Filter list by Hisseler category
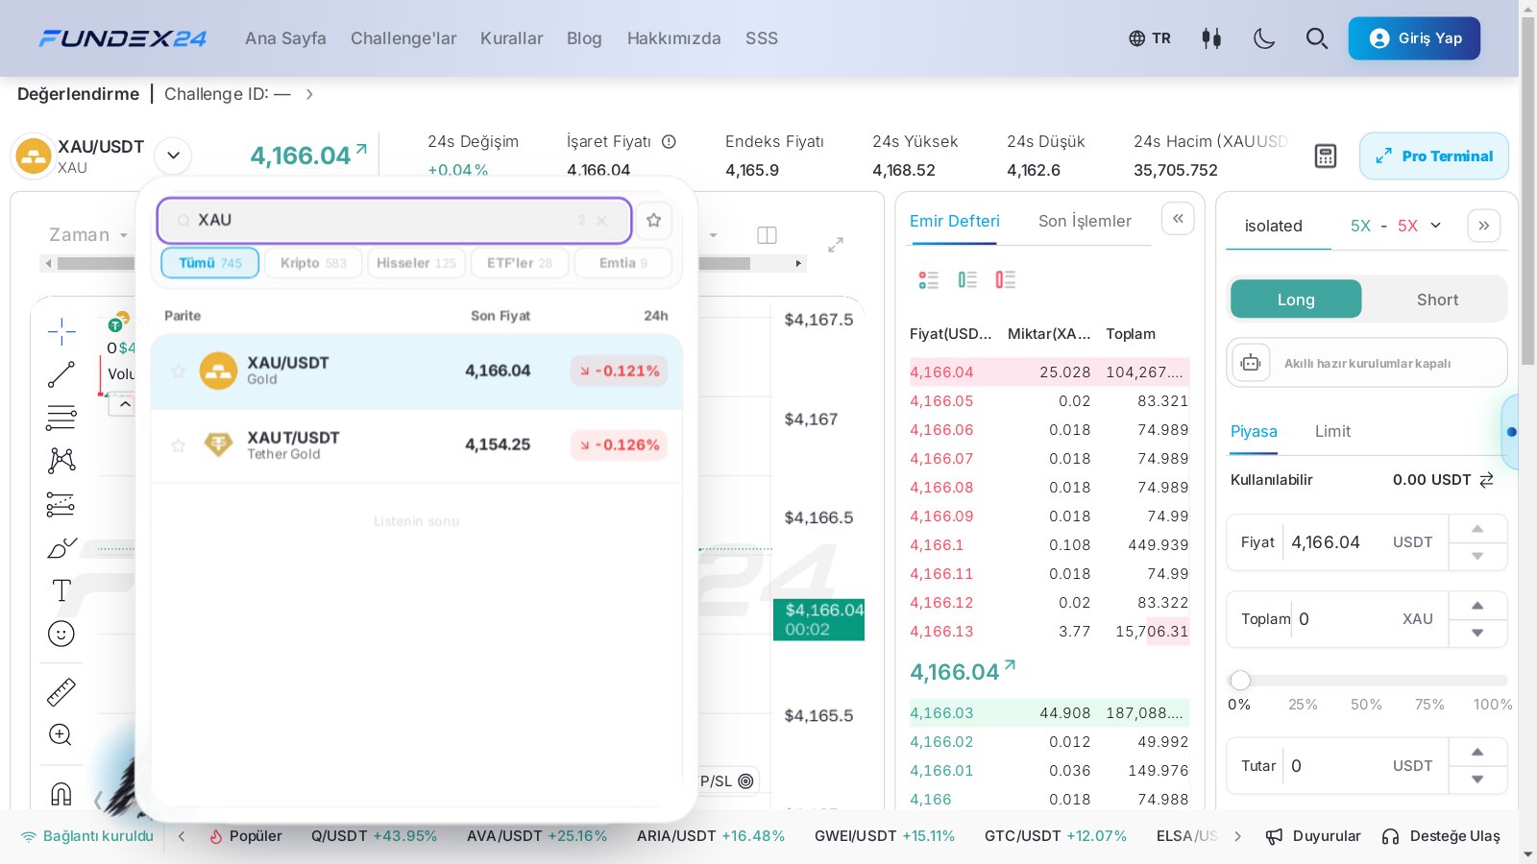Screen dimensions: 1537x864 pyautogui.click(x=417, y=263)
